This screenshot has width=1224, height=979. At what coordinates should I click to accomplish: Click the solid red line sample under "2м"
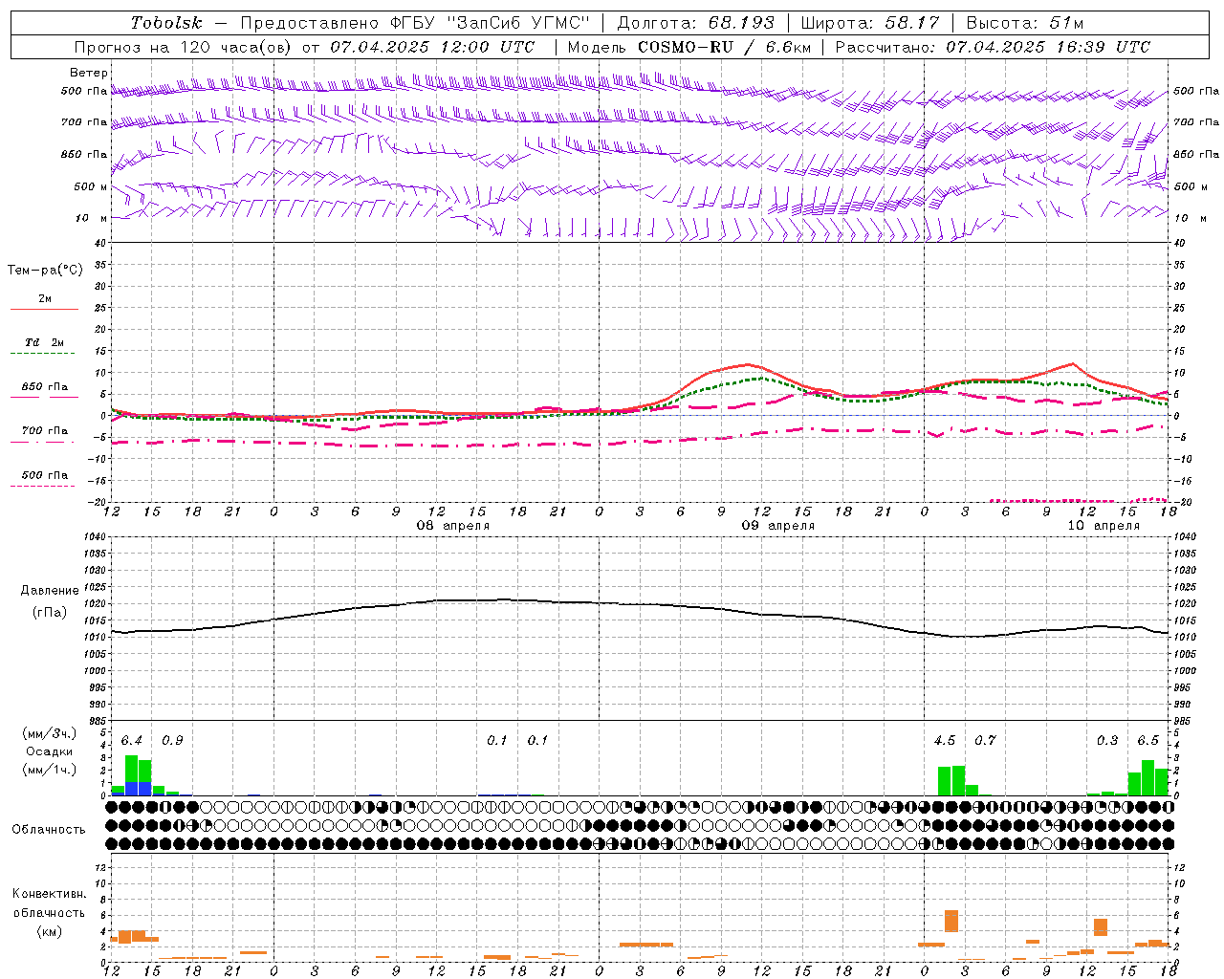[x=44, y=309]
